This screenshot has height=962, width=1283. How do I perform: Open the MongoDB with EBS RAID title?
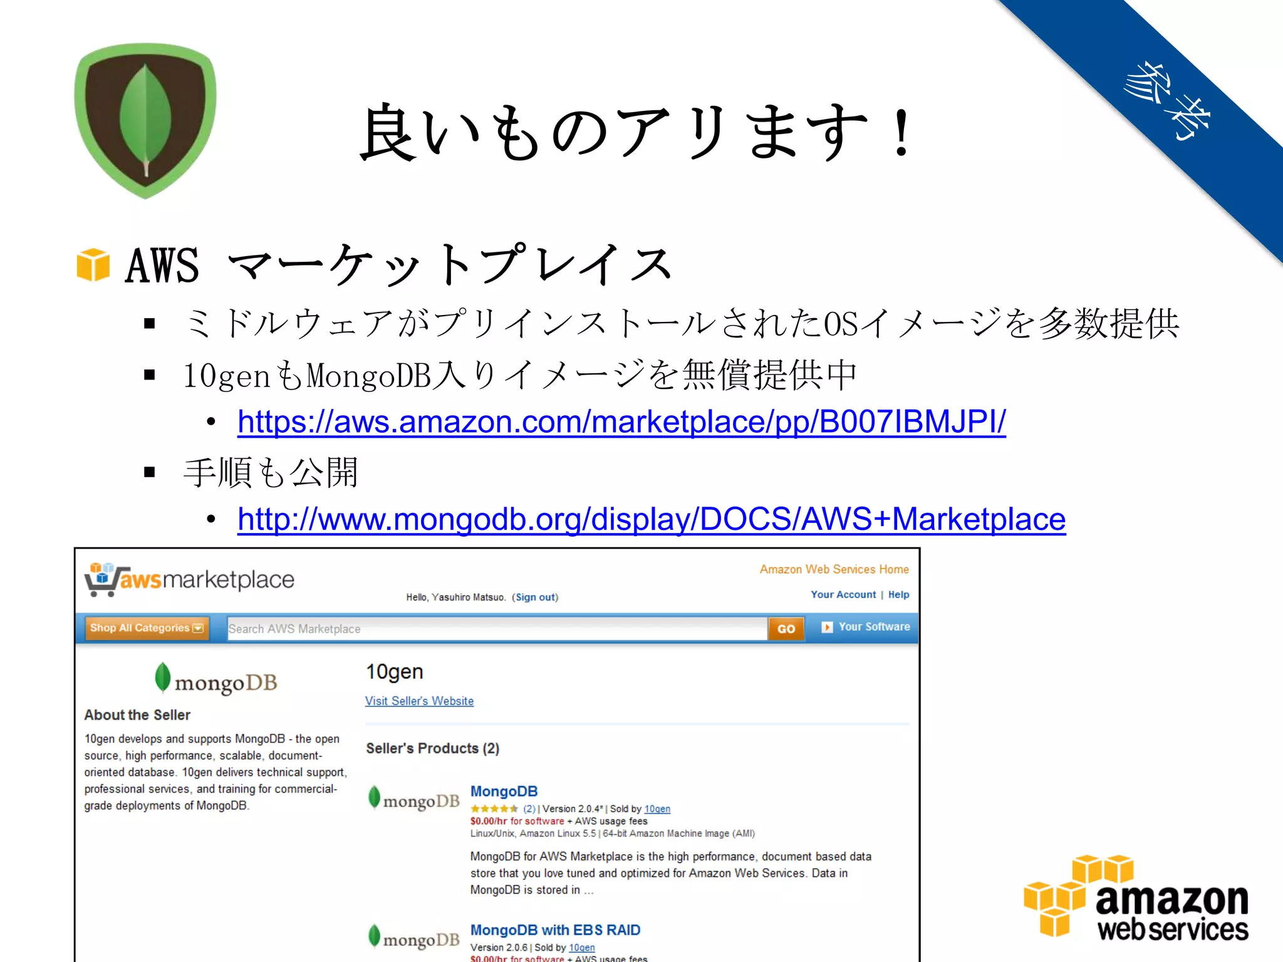[x=555, y=930]
